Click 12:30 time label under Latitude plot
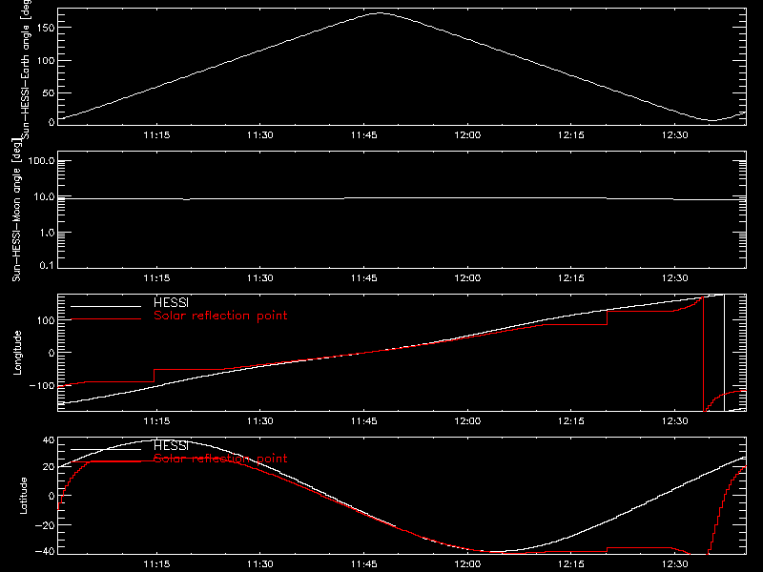Viewport: 763px width, 572px height. 675,564
